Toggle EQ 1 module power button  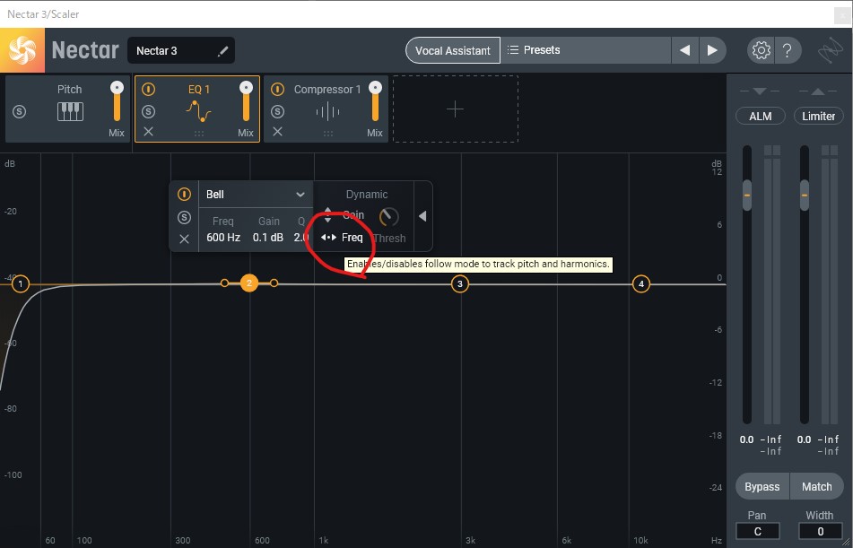149,90
